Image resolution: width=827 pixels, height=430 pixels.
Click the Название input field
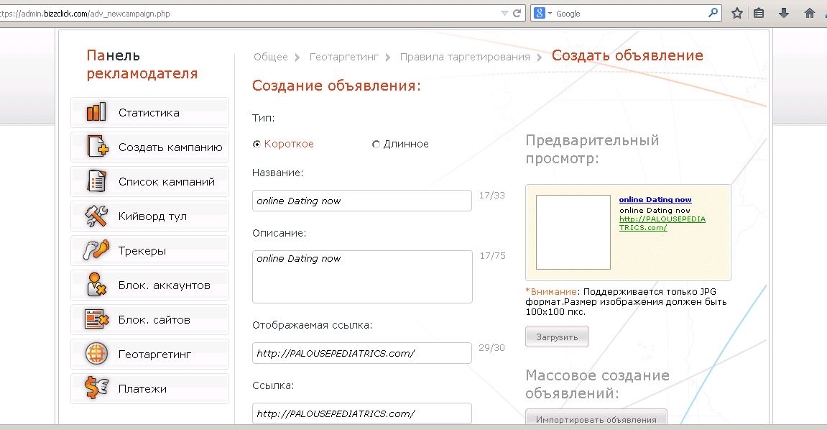[362, 201]
